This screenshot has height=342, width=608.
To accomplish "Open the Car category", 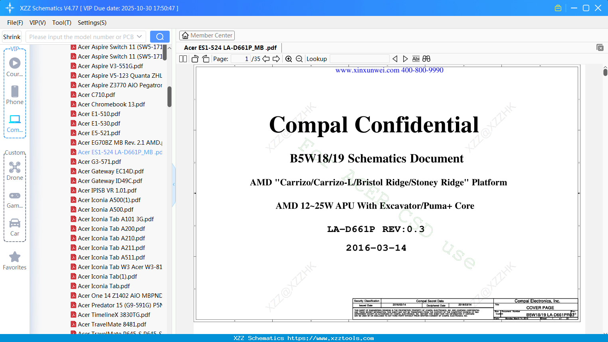I will (x=15, y=227).
